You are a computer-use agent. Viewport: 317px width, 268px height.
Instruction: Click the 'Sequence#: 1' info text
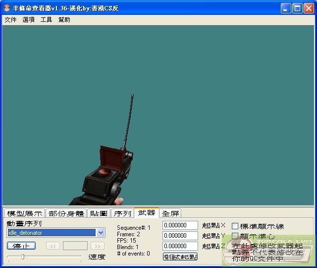(134, 228)
